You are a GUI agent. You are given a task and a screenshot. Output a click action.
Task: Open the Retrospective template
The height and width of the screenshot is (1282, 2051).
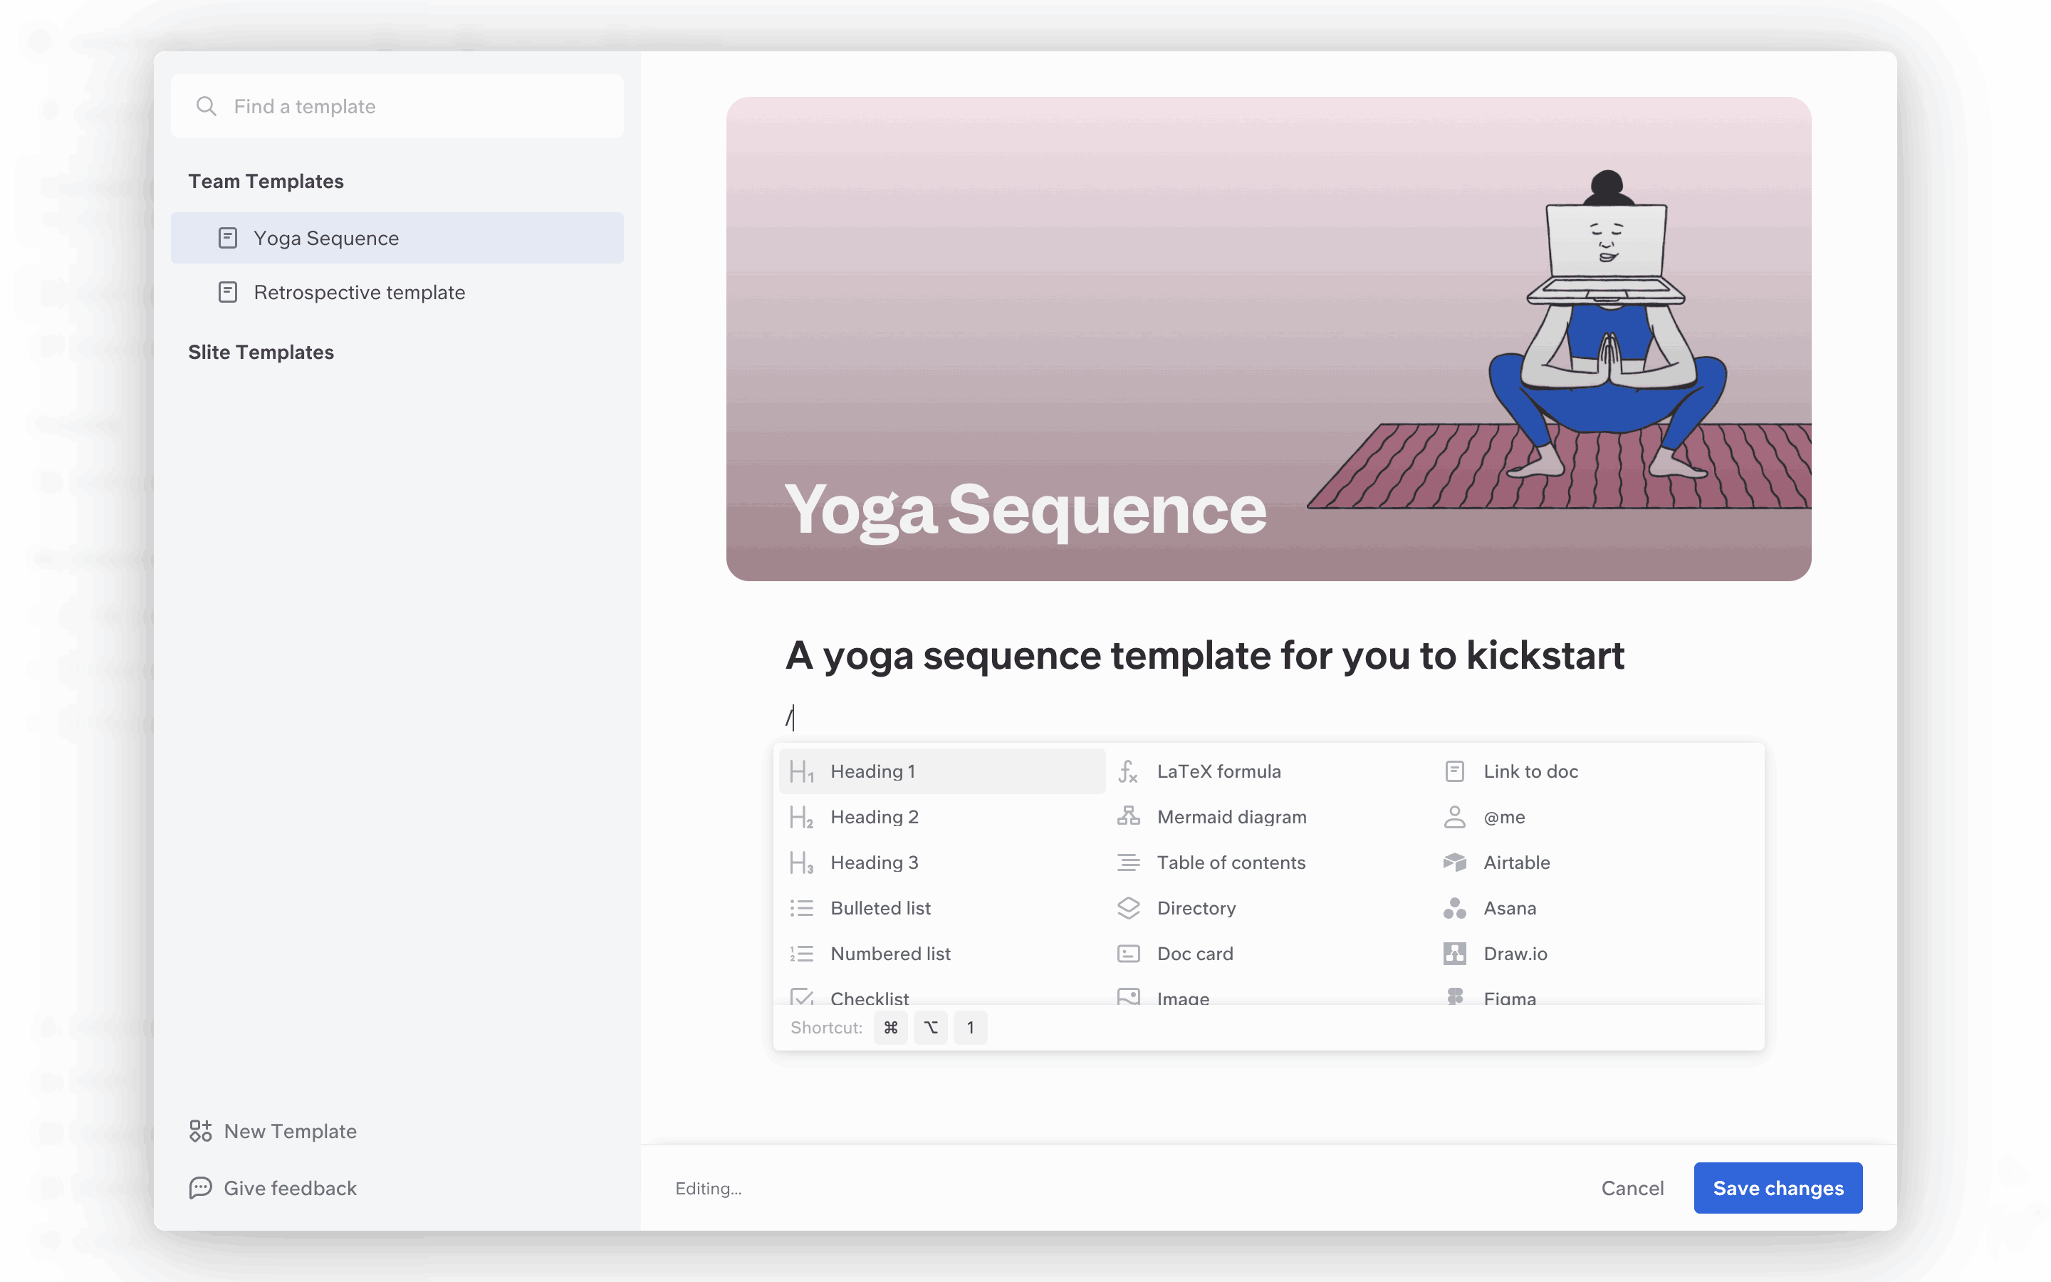(x=360, y=293)
